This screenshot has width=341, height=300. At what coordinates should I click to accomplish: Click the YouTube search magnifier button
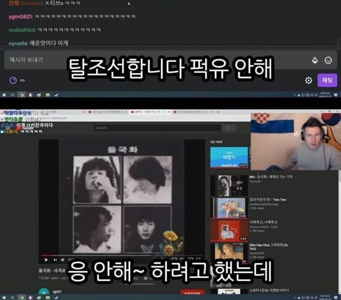pyautogui.click(x=229, y=128)
